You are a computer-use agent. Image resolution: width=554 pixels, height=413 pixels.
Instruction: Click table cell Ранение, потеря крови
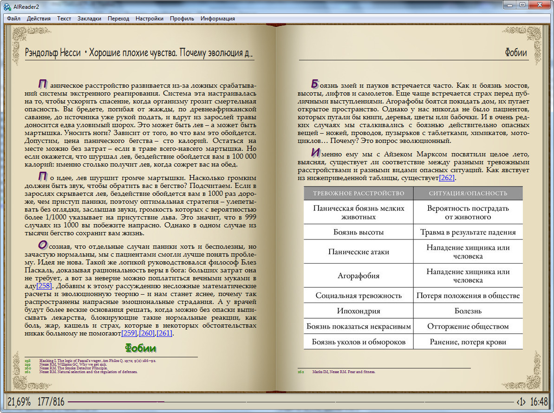[x=468, y=342]
